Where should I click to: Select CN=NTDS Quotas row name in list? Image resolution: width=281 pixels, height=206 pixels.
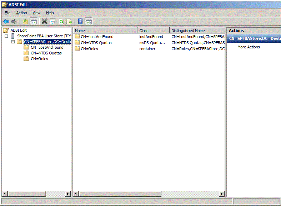pyautogui.click(x=96, y=43)
